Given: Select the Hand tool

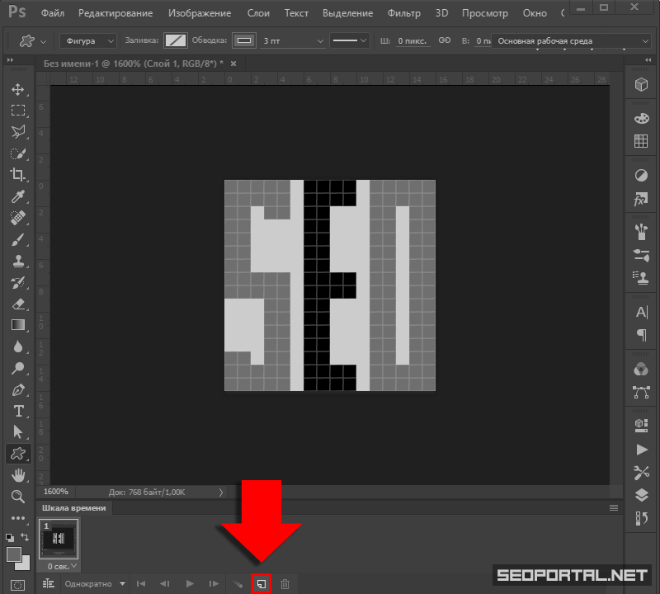Looking at the screenshot, I should click(x=18, y=475).
